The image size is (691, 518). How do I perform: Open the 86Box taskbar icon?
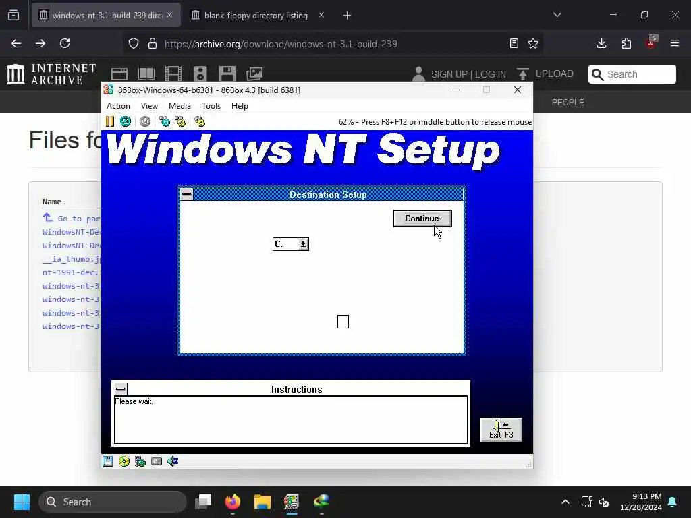(292, 502)
